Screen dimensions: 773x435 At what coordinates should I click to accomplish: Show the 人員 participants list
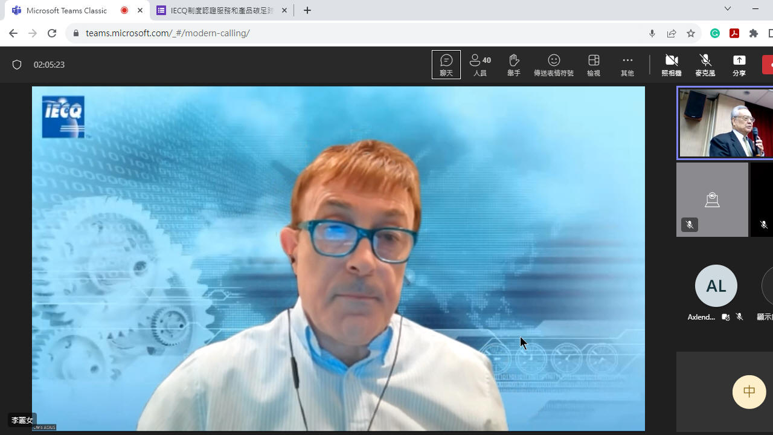pos(480,65)
